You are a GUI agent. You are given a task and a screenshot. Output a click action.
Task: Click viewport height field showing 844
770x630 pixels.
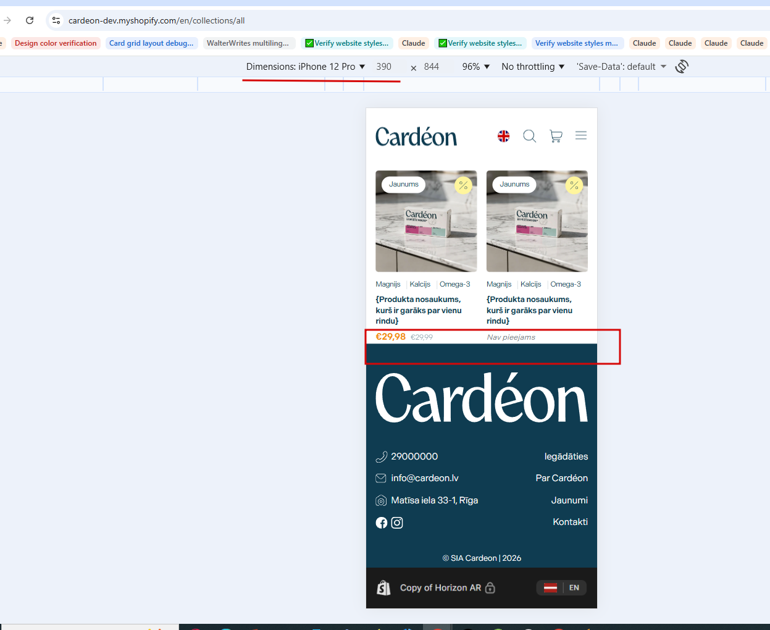[432, 67]
